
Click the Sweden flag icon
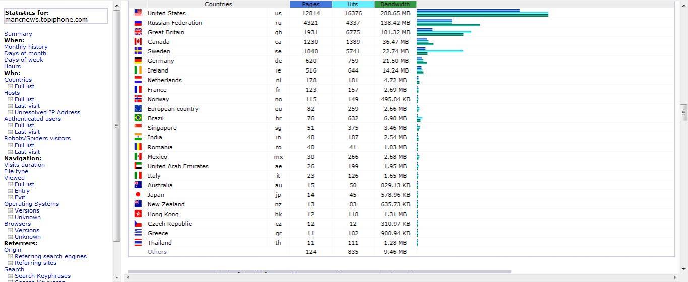[x=138, y=51]
